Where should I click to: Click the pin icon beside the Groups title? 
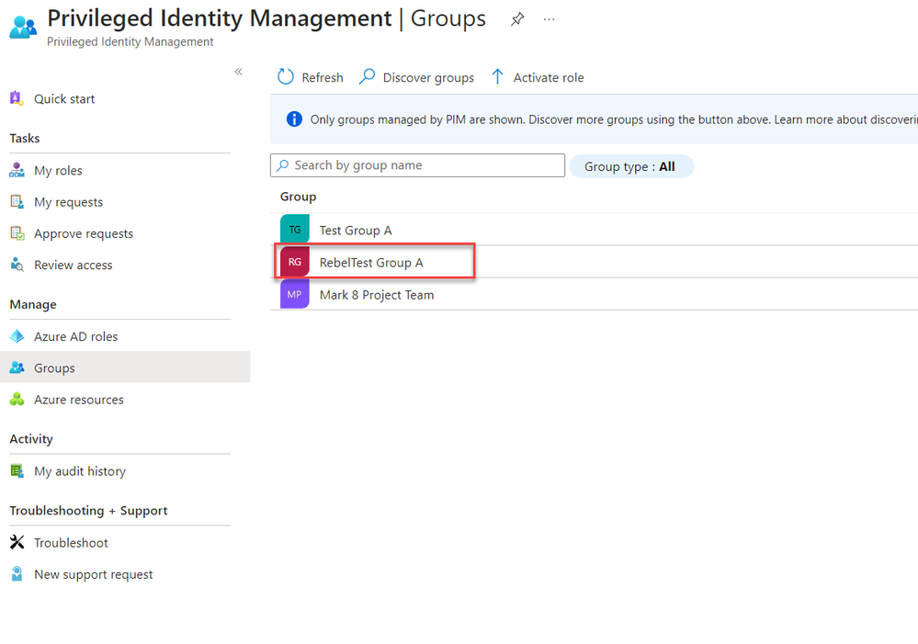517,19
